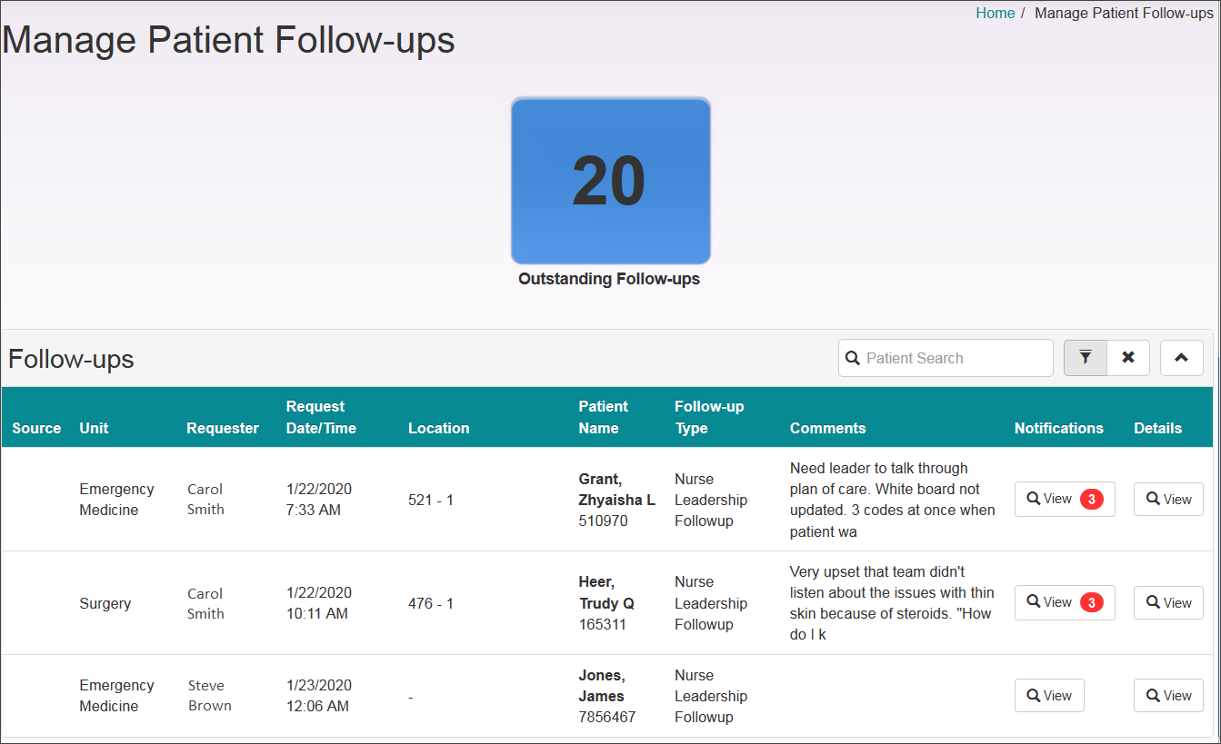The image size is (1221, 744).
Task: View notifications for Jones, James
Action: click(x=1049, y=695)
